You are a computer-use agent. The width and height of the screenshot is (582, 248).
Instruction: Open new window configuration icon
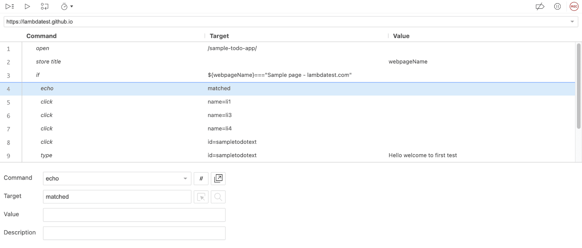pyautogui.click(x=218, y=179)
